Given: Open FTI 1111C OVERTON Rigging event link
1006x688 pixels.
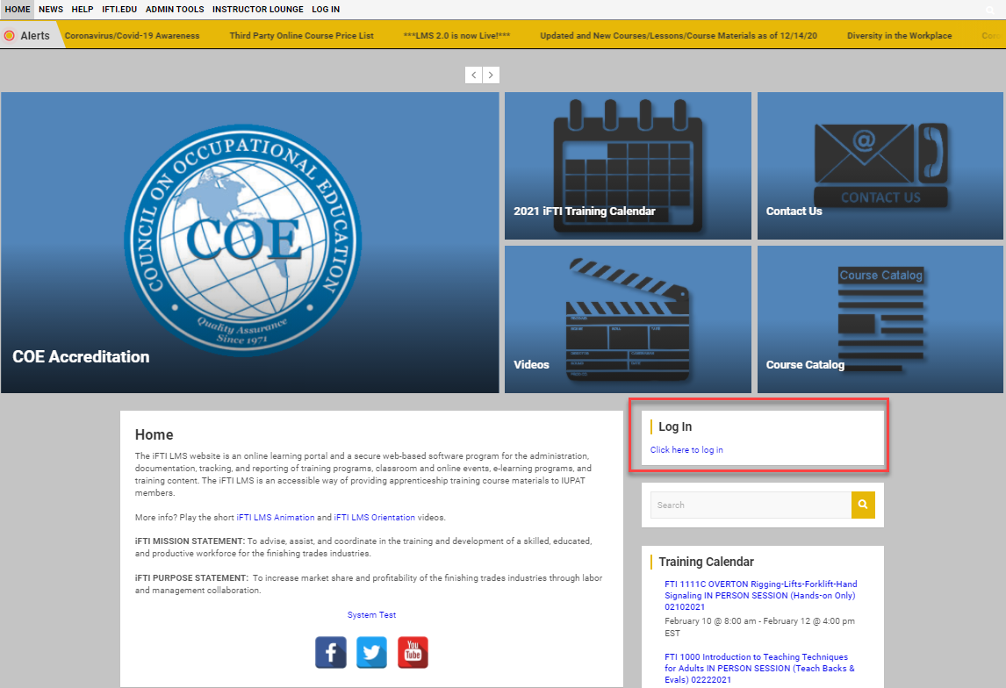Looking at the screenshot, I should [760, 596].
